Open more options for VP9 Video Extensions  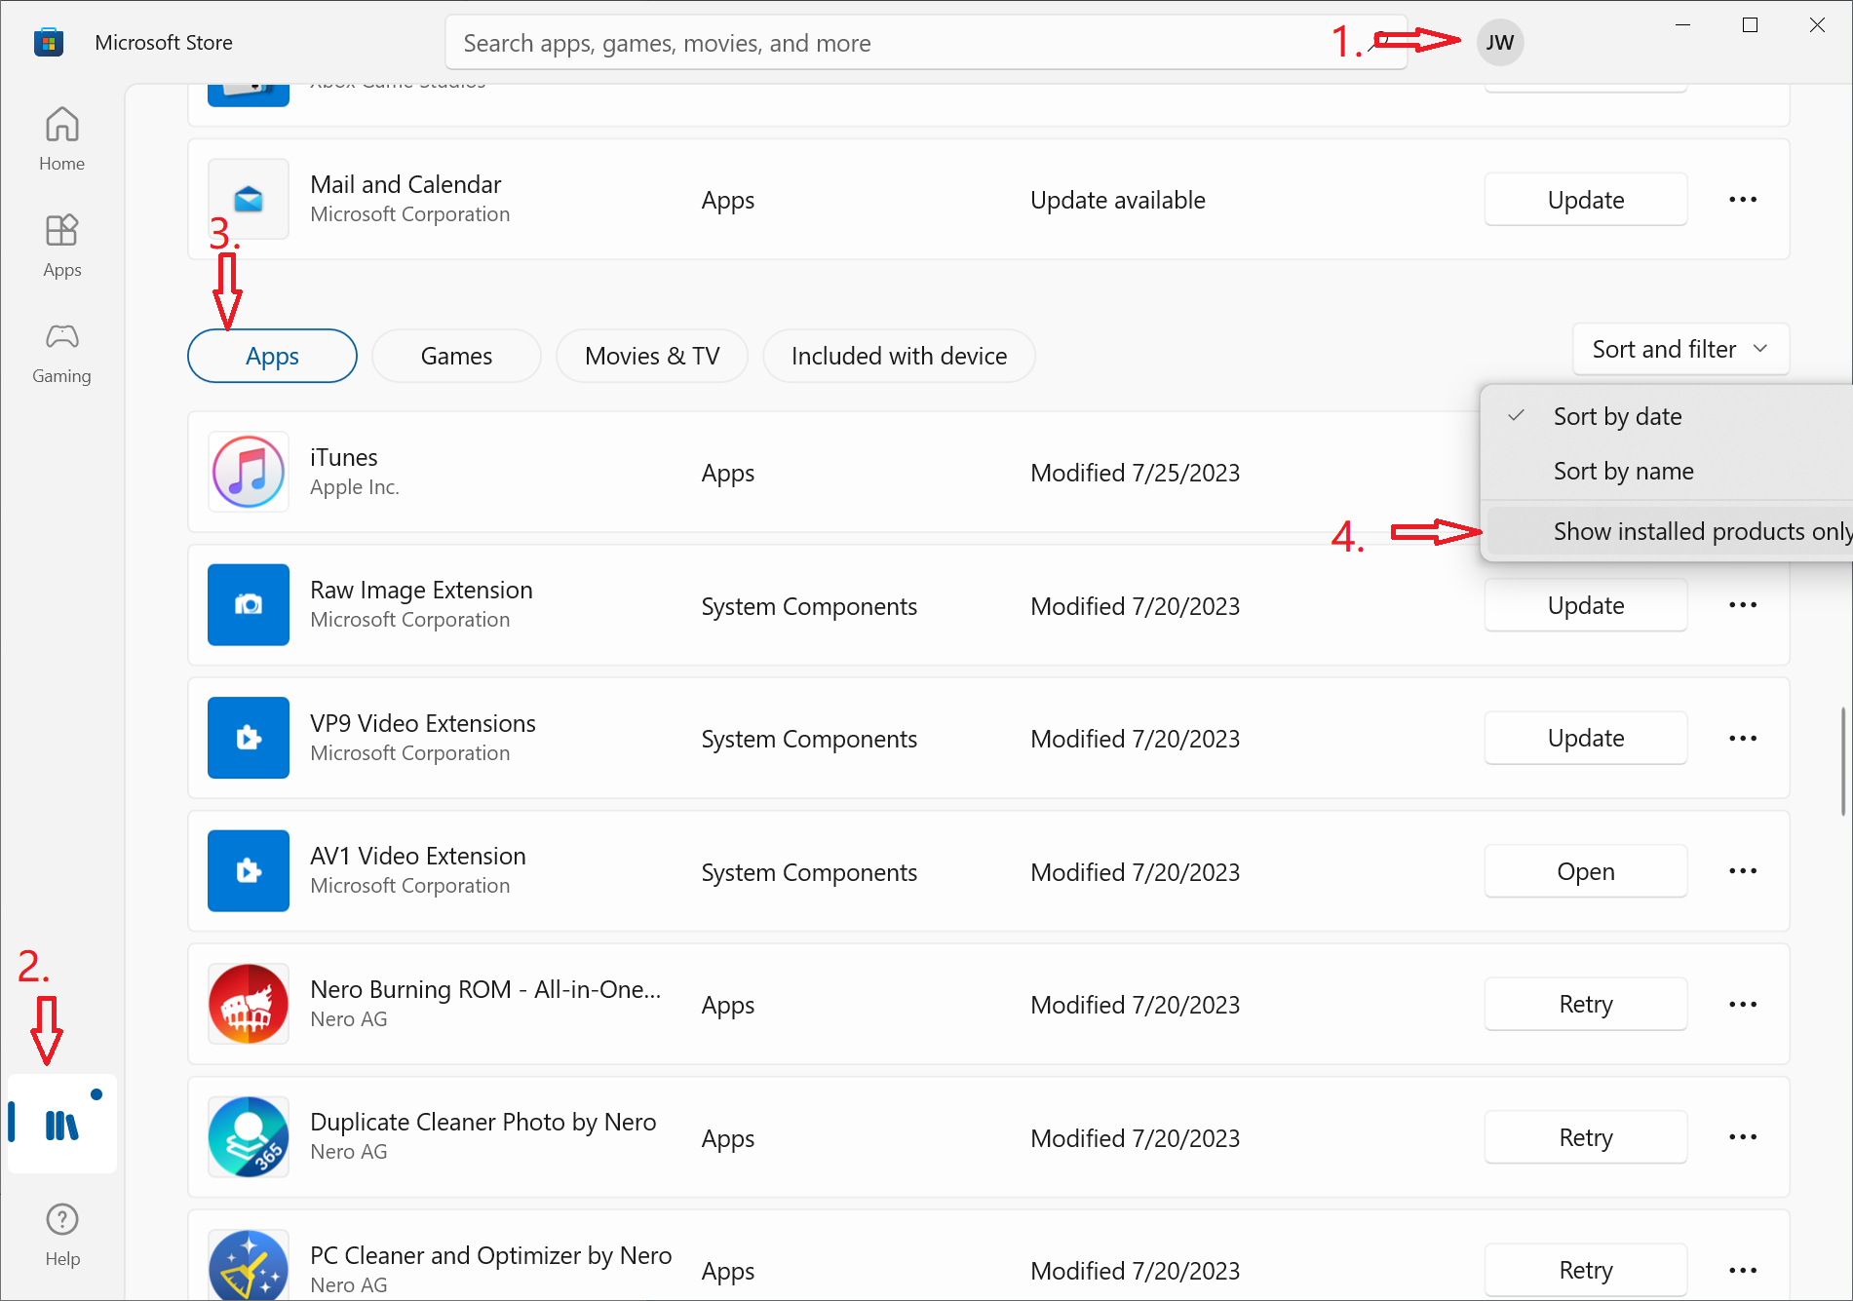click(1743, 738)
